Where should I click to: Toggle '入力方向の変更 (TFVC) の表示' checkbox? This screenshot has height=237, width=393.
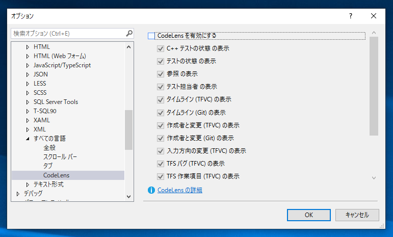[161, 151]
